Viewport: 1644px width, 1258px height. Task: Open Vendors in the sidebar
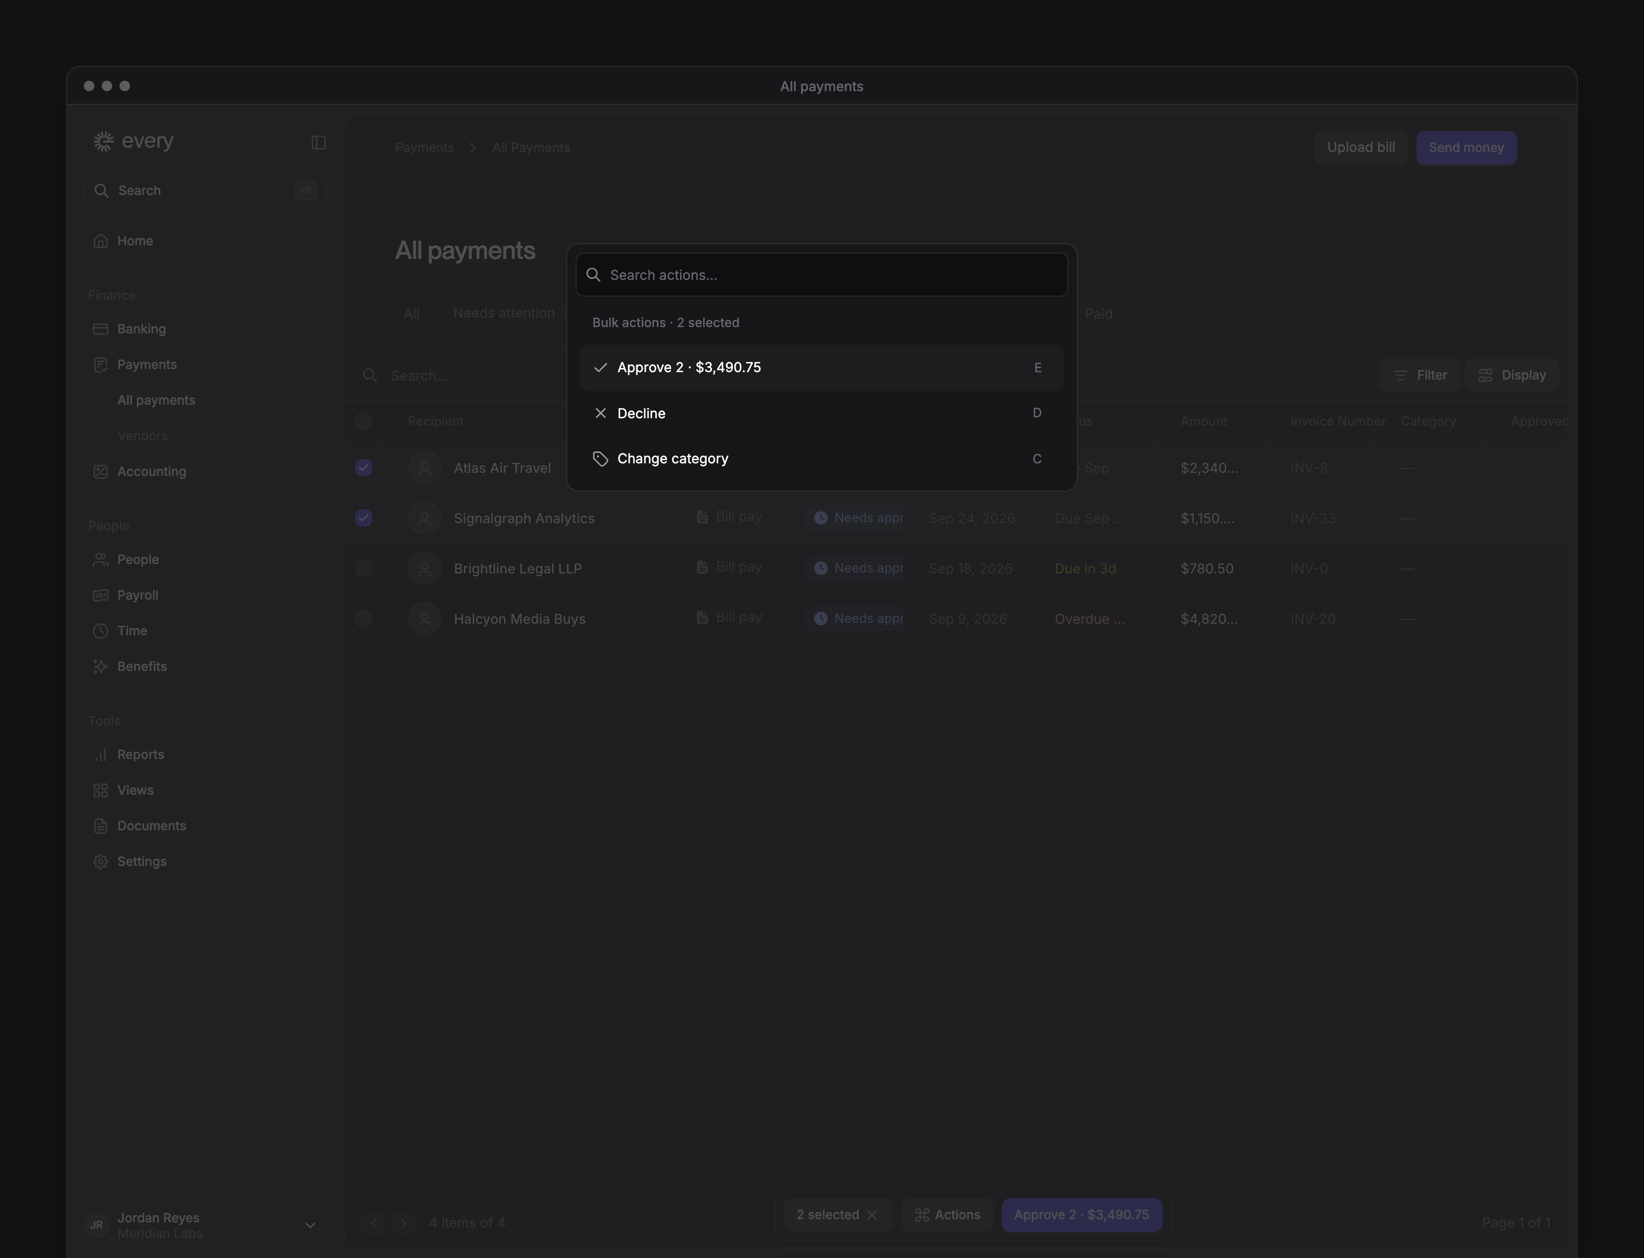(x=142, y=436)
